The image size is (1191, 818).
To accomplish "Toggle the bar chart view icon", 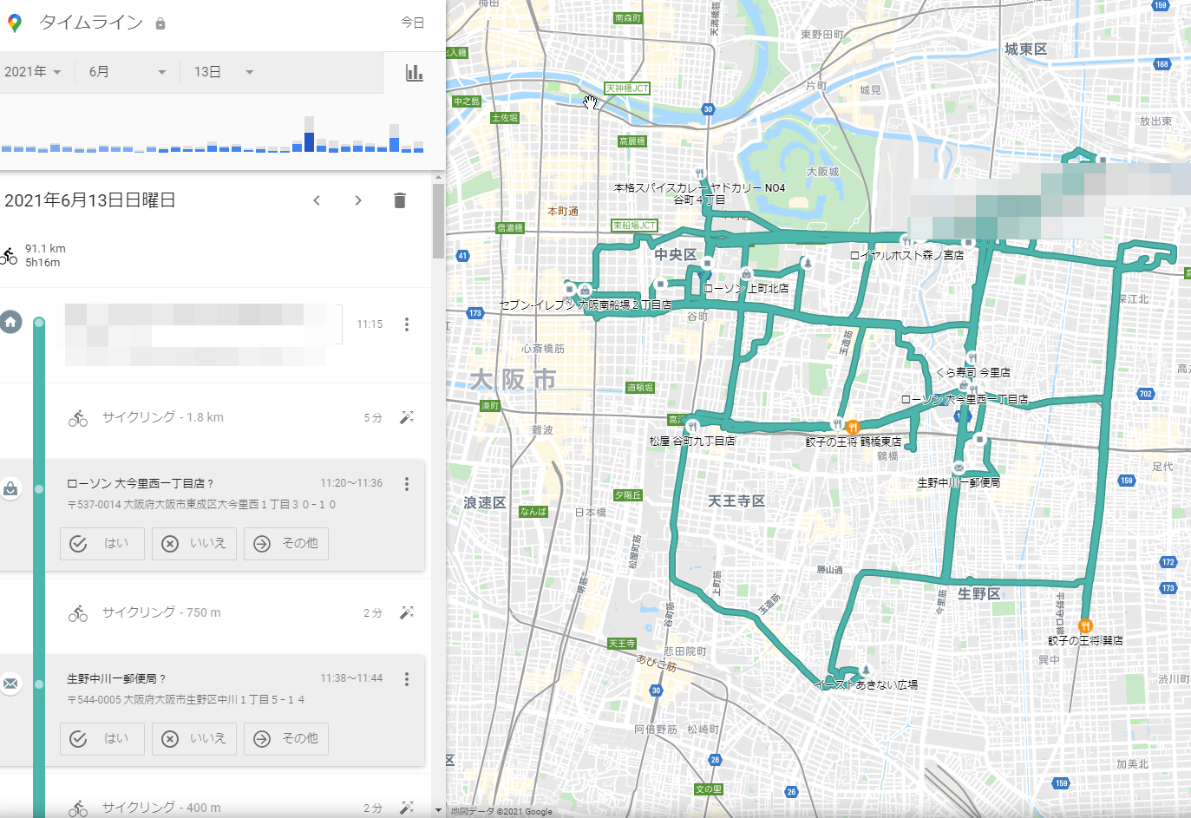I will (415, 73).
